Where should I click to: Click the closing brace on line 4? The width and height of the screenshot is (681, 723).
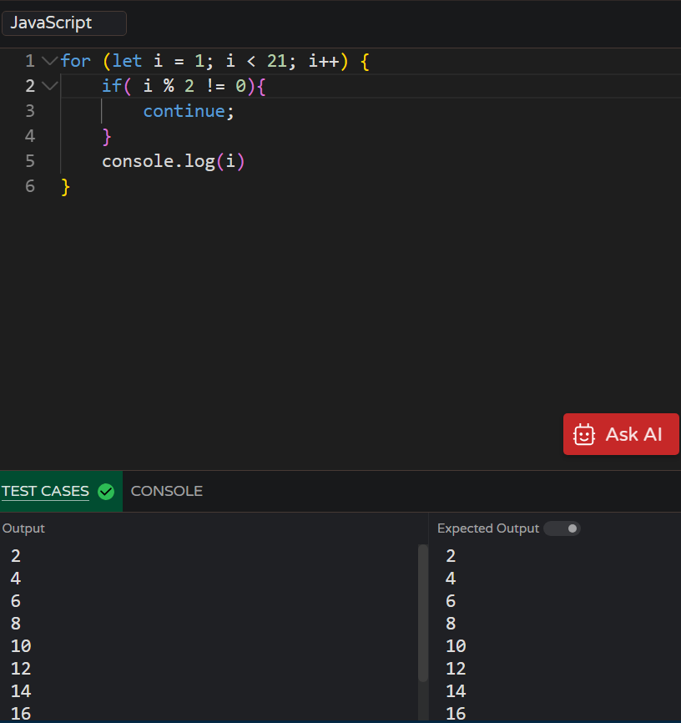pos(107,135)
